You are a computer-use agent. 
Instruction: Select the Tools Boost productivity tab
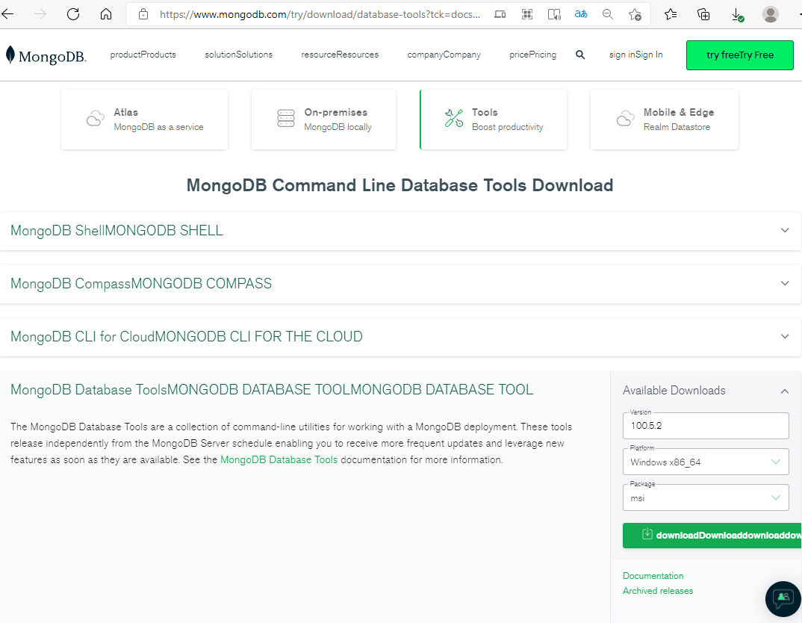click(493, 120)
